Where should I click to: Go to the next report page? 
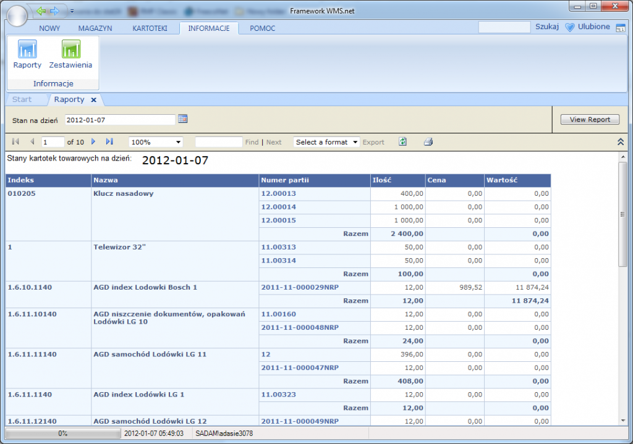tap(93, 142)
